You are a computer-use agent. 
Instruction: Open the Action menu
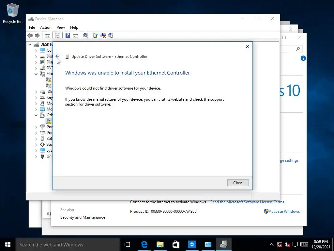[x=46, y=27]
